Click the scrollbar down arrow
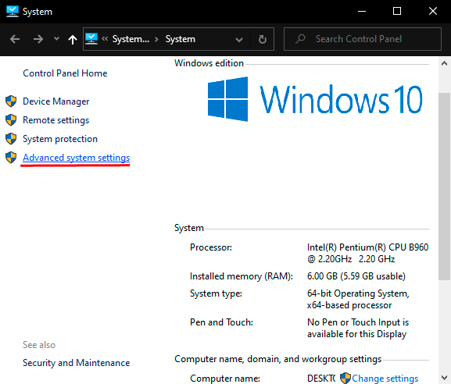The width and height of the screenshot is (451, 384). tap(445, 378)
